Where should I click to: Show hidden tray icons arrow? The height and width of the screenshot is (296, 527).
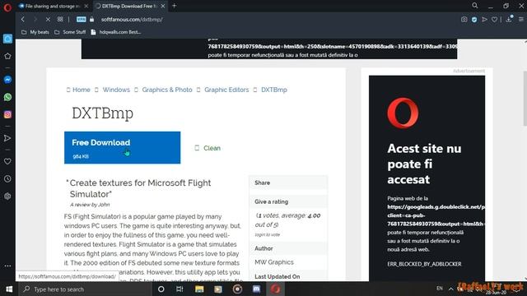point(451,289)
